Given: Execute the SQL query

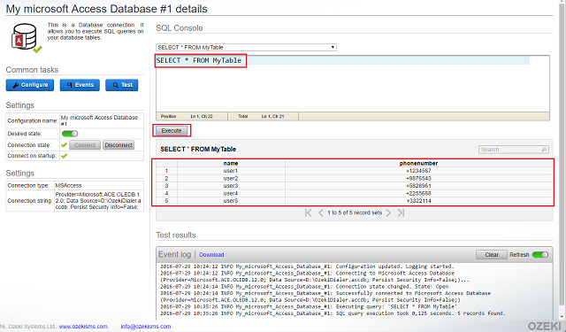Looking at the screenshot, I should point(172,131).
